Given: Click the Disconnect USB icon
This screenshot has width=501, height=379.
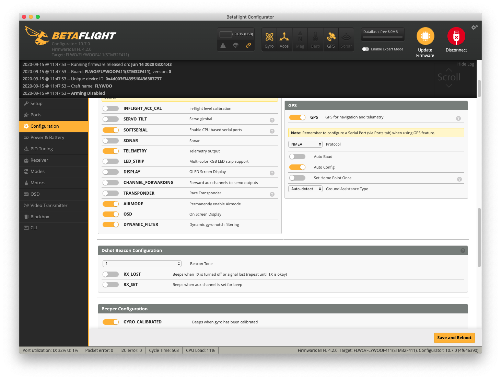Looking at the screenshot, I should [x=456, y=36].
